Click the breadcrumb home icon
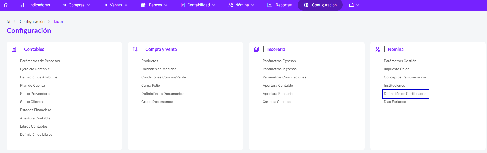Image resolution: width=487 pixels, height=153 pixels. coord(8,21)
